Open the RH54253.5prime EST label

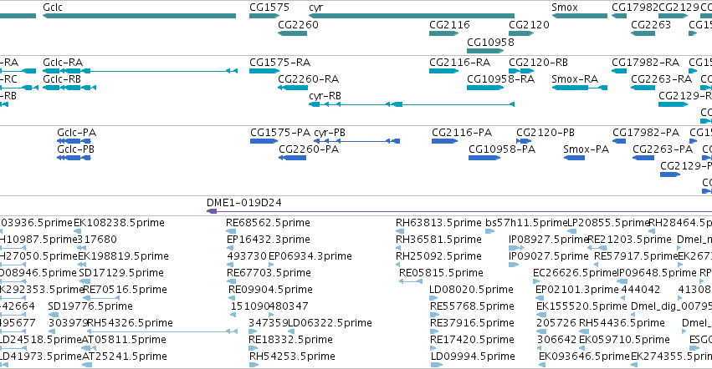pyautogui.click(x=292, y=356)
